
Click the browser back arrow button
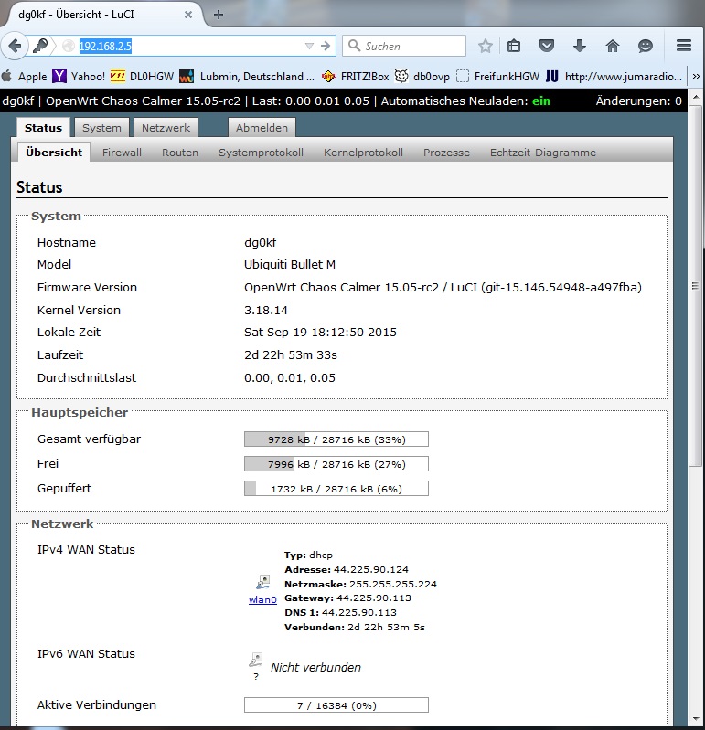coord(15,46)
